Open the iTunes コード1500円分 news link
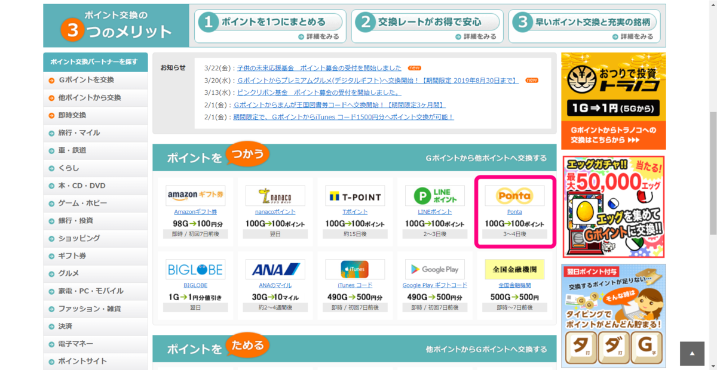This screenshot has height=370, width=717. coord(344,117)
